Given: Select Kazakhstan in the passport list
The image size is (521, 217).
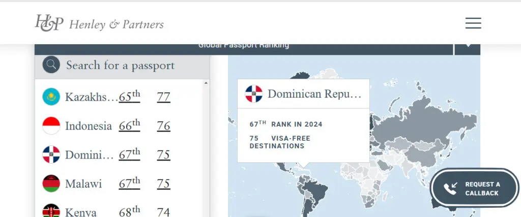Looking at the screenshot, I should (x=92, y=97).
